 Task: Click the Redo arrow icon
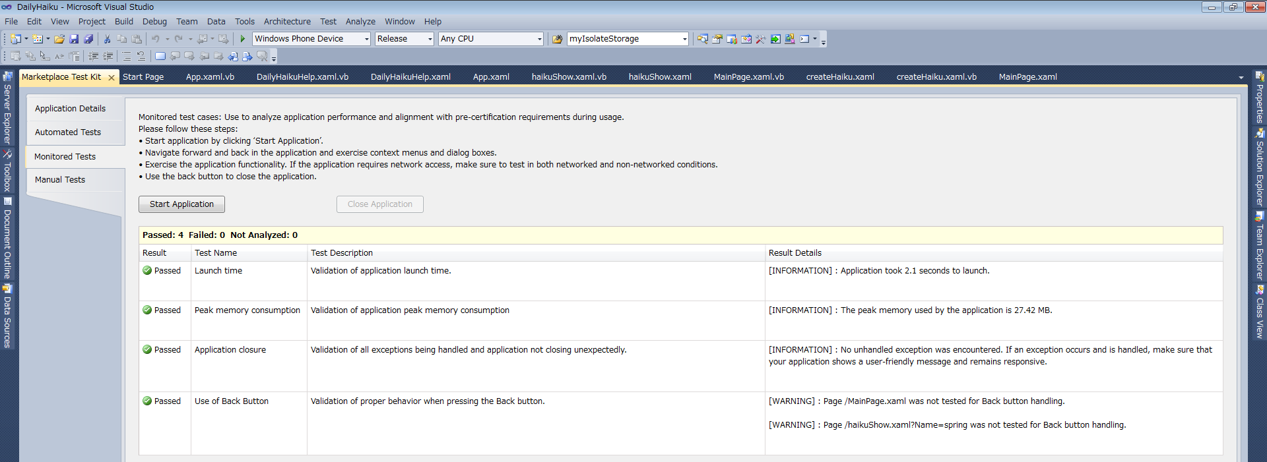178,39
